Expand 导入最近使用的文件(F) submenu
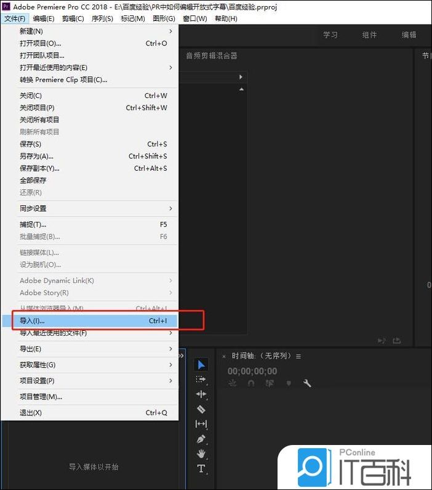The image size is (432, 490). pyautogui.click(x=89, y=333)
